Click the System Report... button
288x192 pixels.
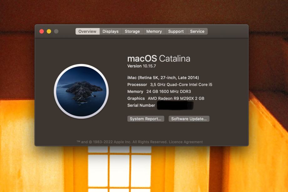[146, 119]
